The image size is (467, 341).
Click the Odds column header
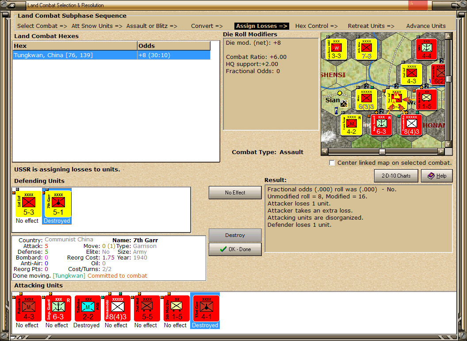[x=174, y=46]
